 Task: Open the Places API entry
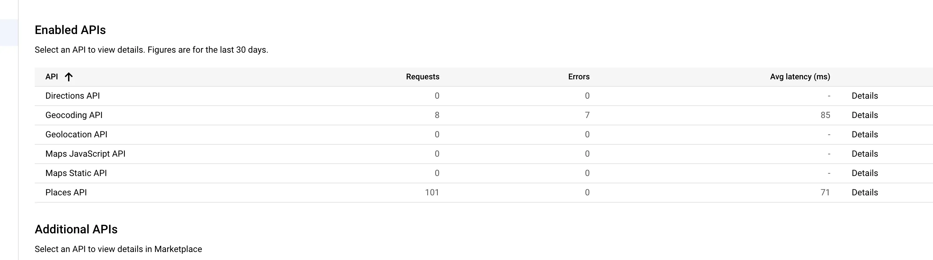pos(66,192)
